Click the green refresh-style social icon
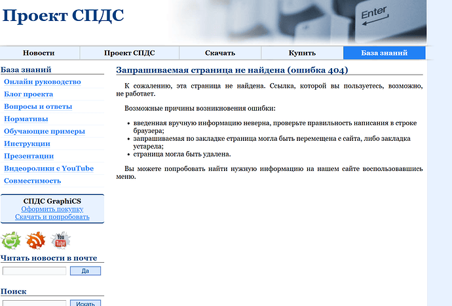The width and height of the screenshot is (452, 306). point(11,240)
